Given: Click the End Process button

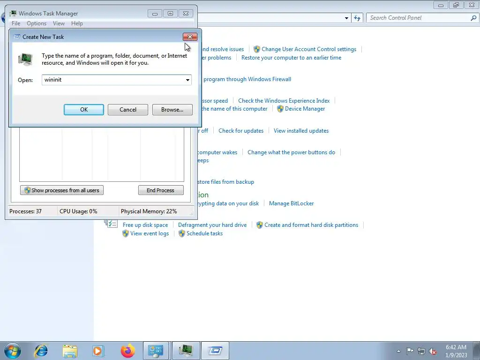Looking at the screenshot, I should click(x=161, y=190).
